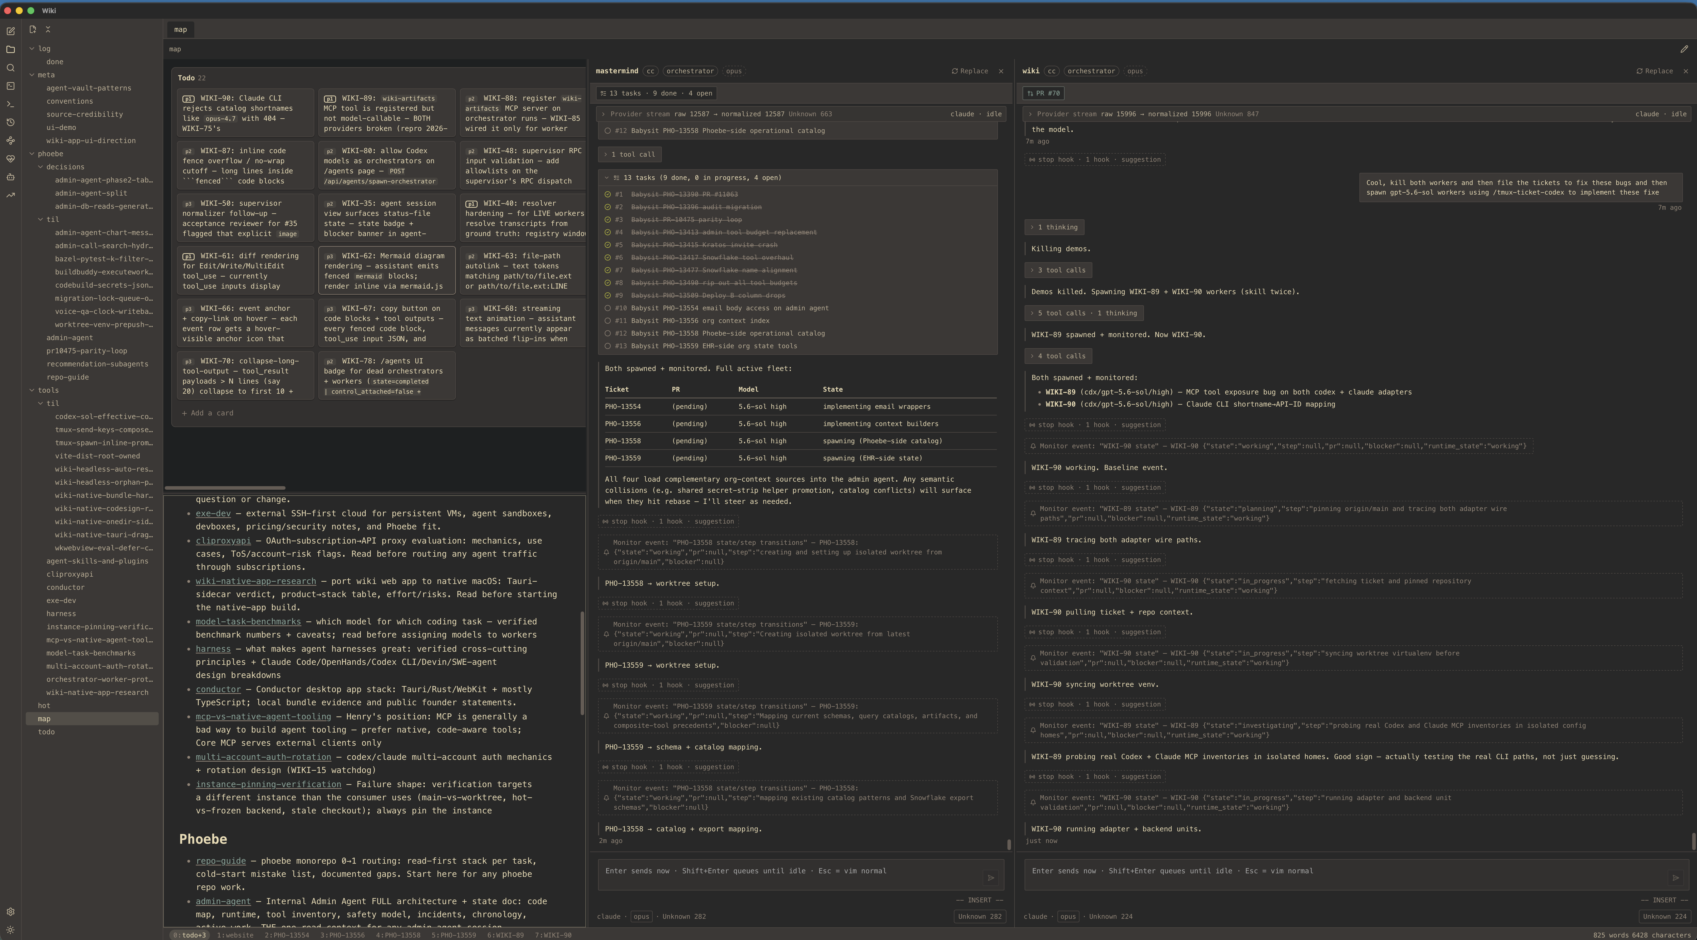Open the todo note in tree
Image resolution: width=1697 pixels, height=940 pixels.
tap(46, 732)
